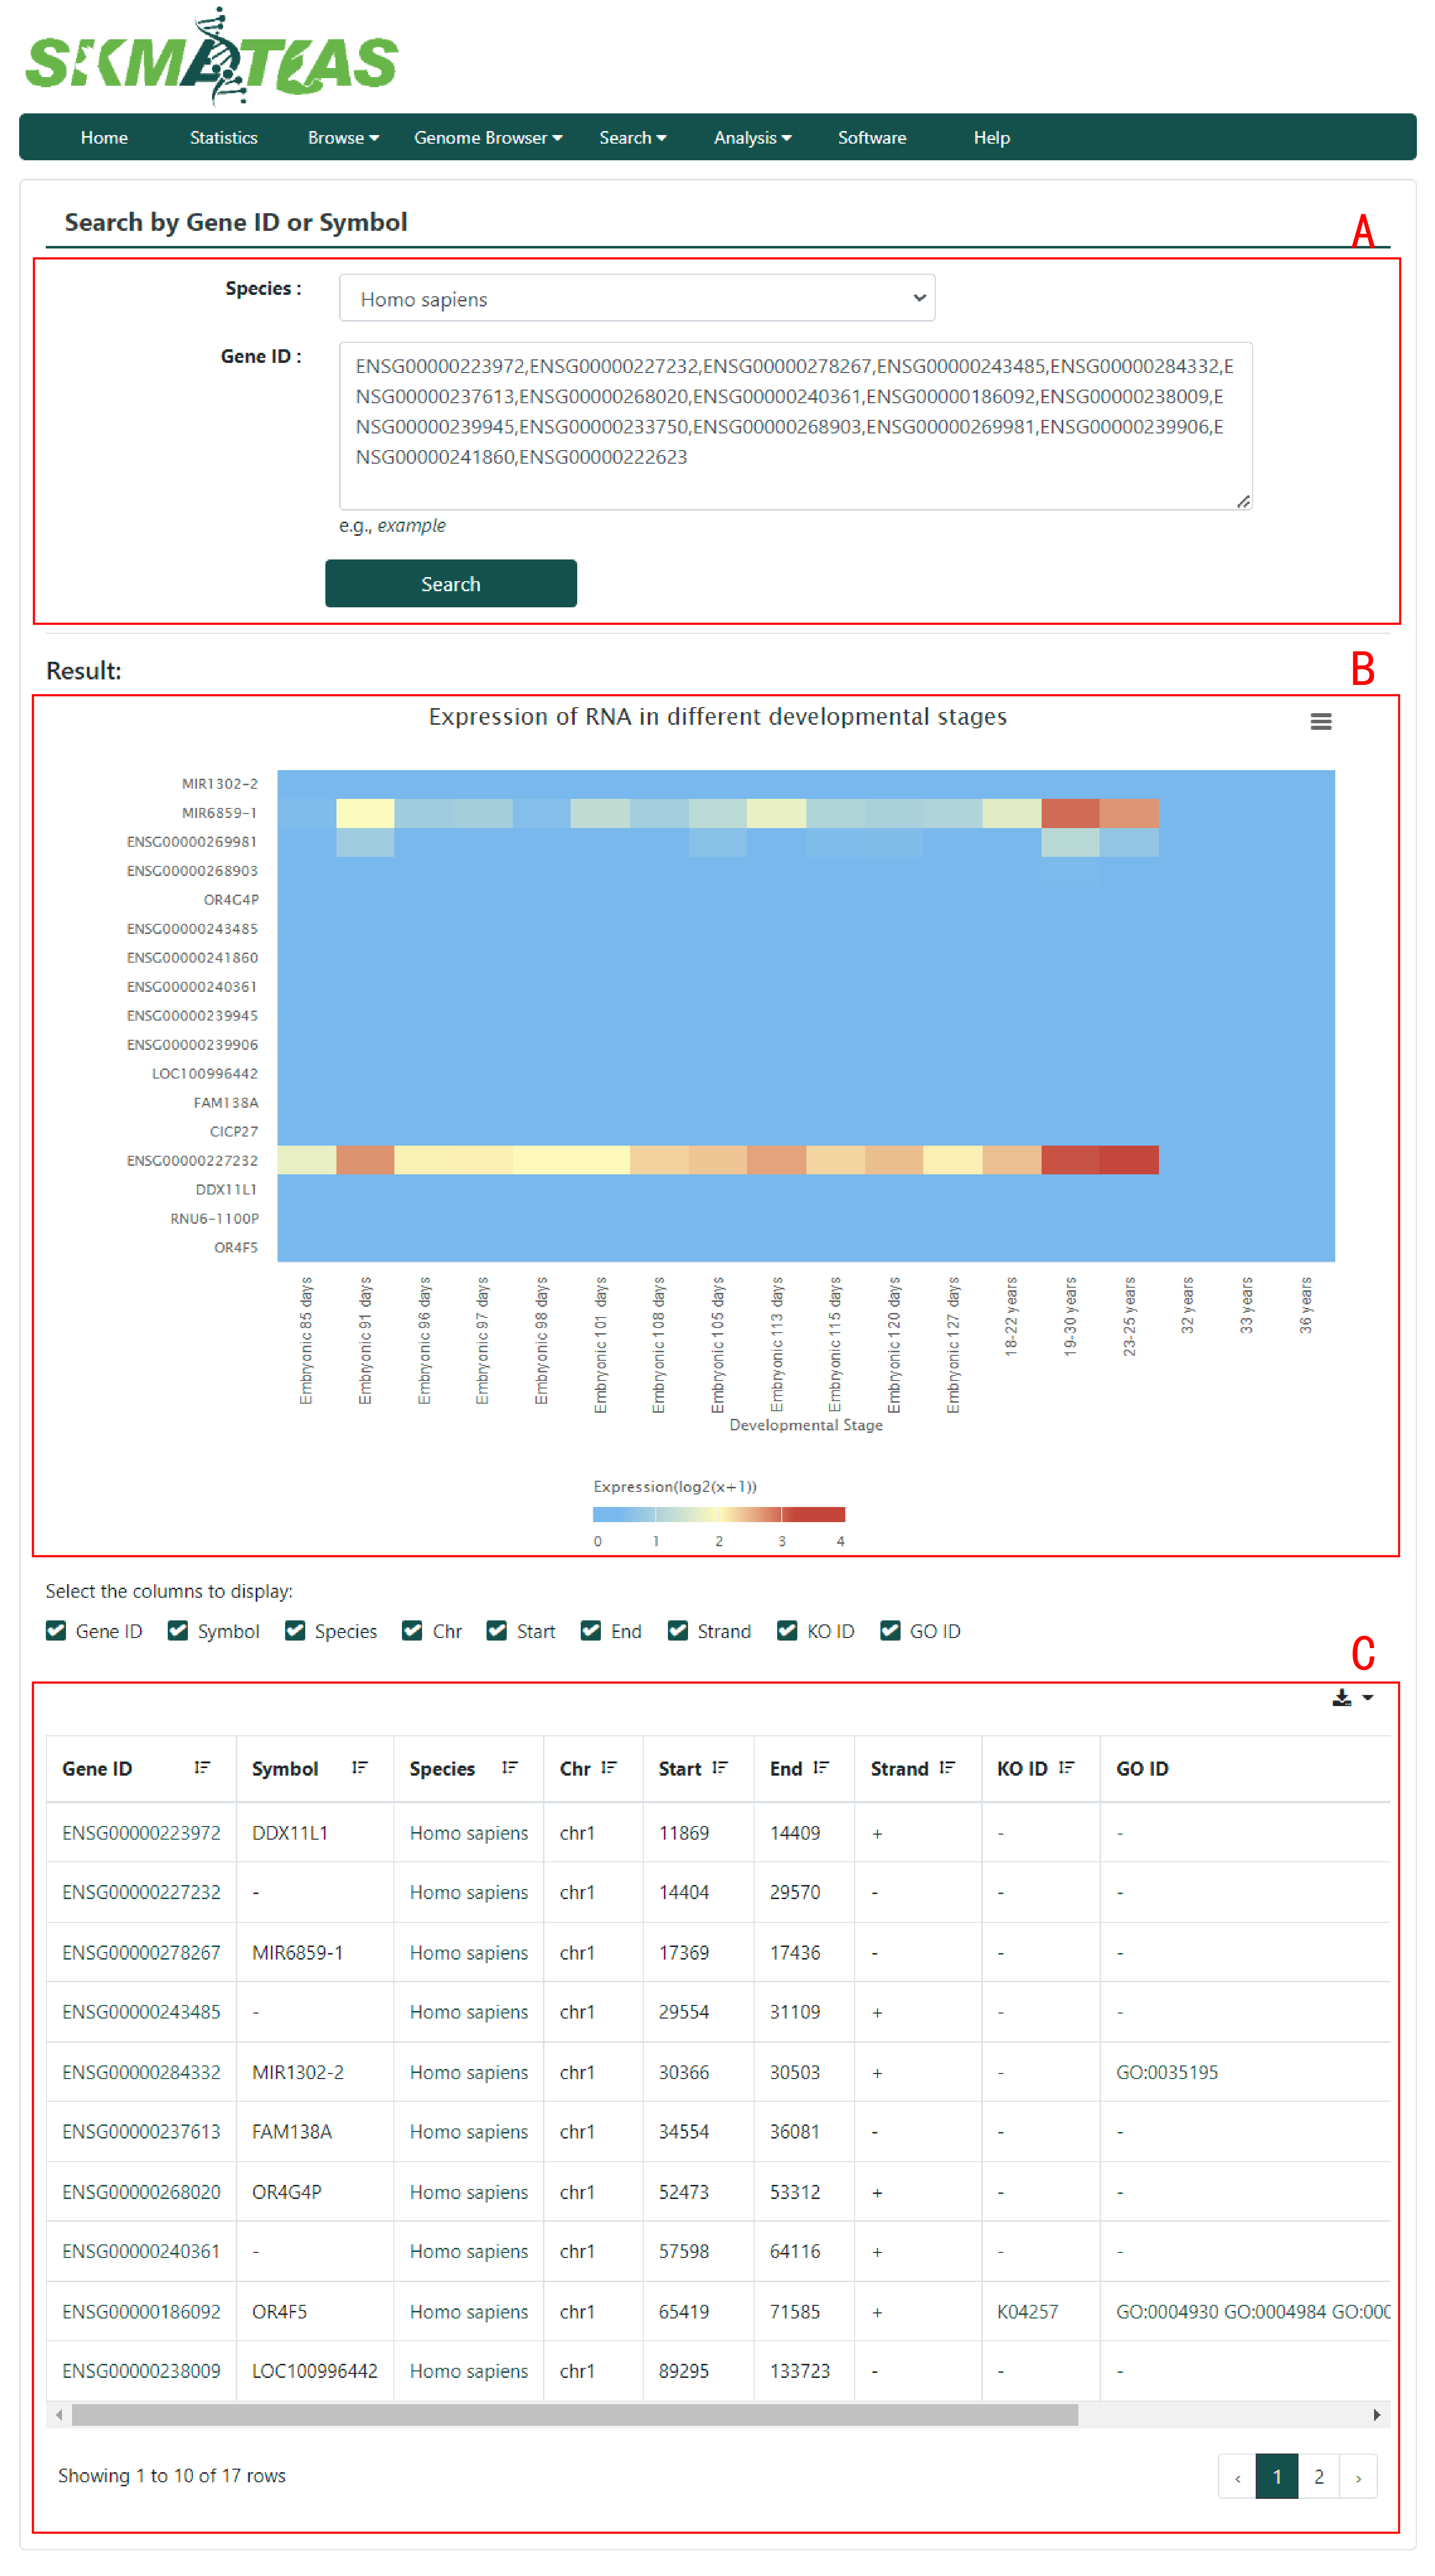1435x2576 pixels.
Task: Go to page 2 of results
Action: click(1318, 2475)
